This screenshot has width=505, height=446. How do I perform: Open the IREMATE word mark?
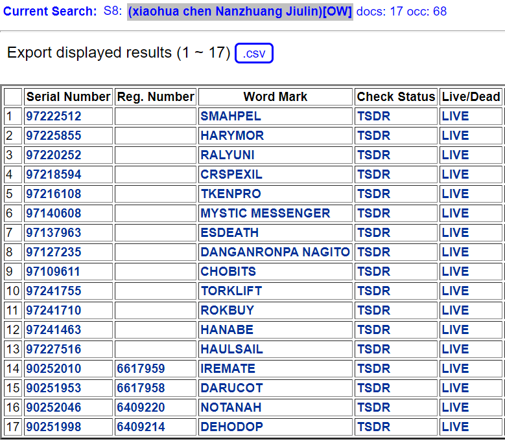point(228,368)
